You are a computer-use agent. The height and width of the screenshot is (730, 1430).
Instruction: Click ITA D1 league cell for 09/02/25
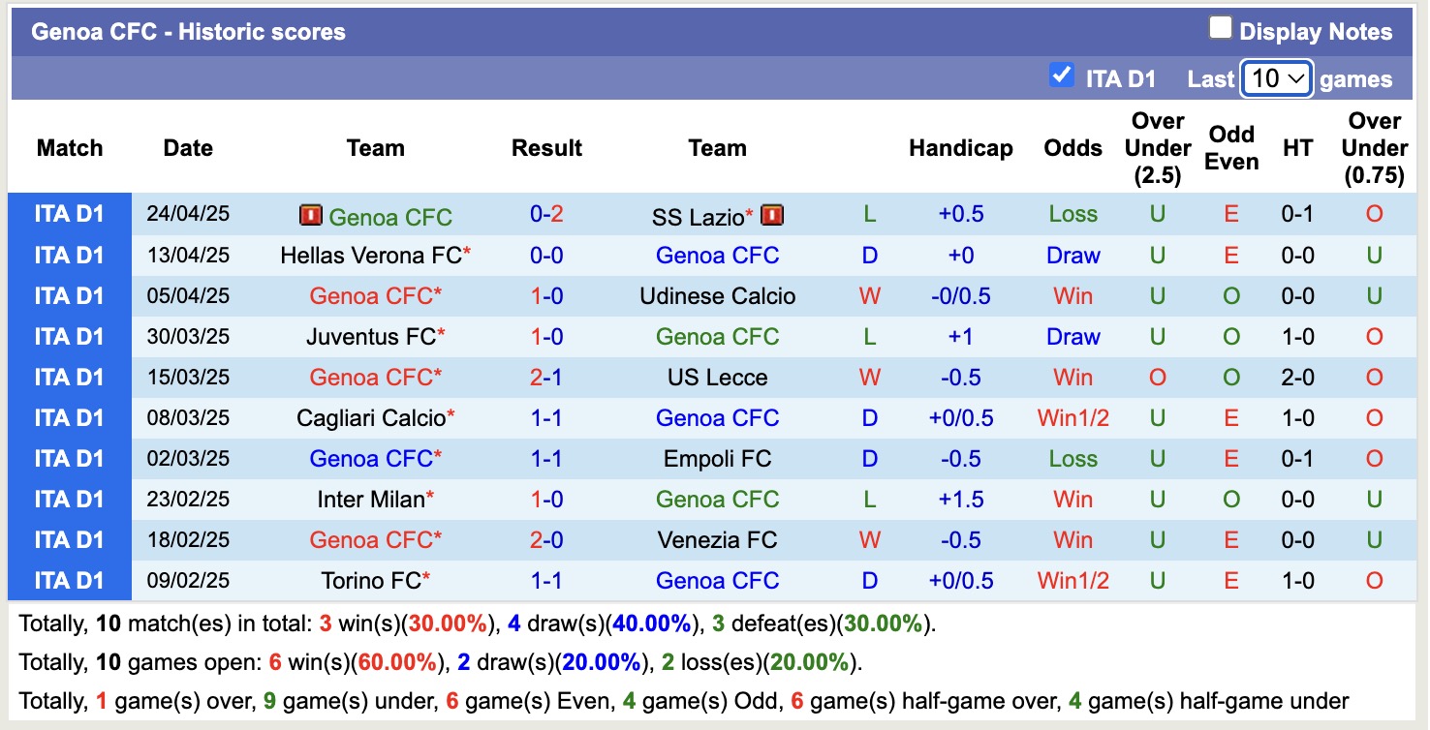tap(69, 581)
